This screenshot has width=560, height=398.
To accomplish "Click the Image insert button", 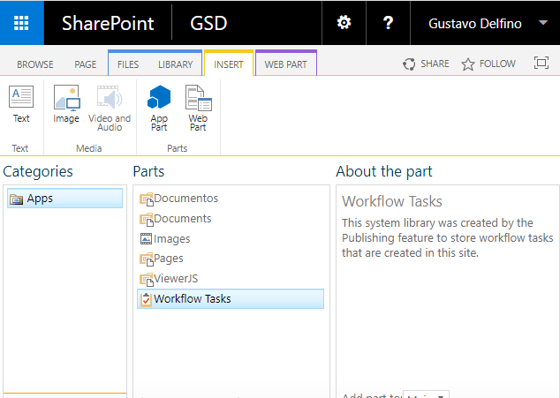I will click(66, 105).
